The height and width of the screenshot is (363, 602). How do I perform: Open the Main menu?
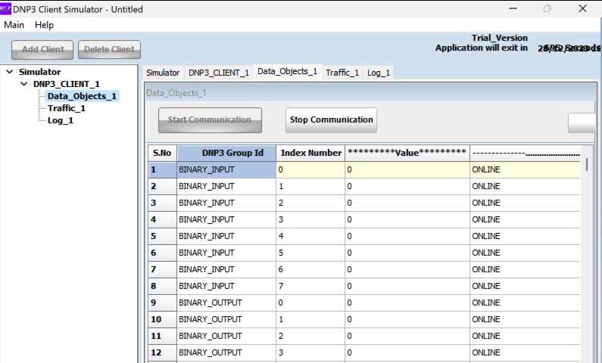[x=14, y=25]
